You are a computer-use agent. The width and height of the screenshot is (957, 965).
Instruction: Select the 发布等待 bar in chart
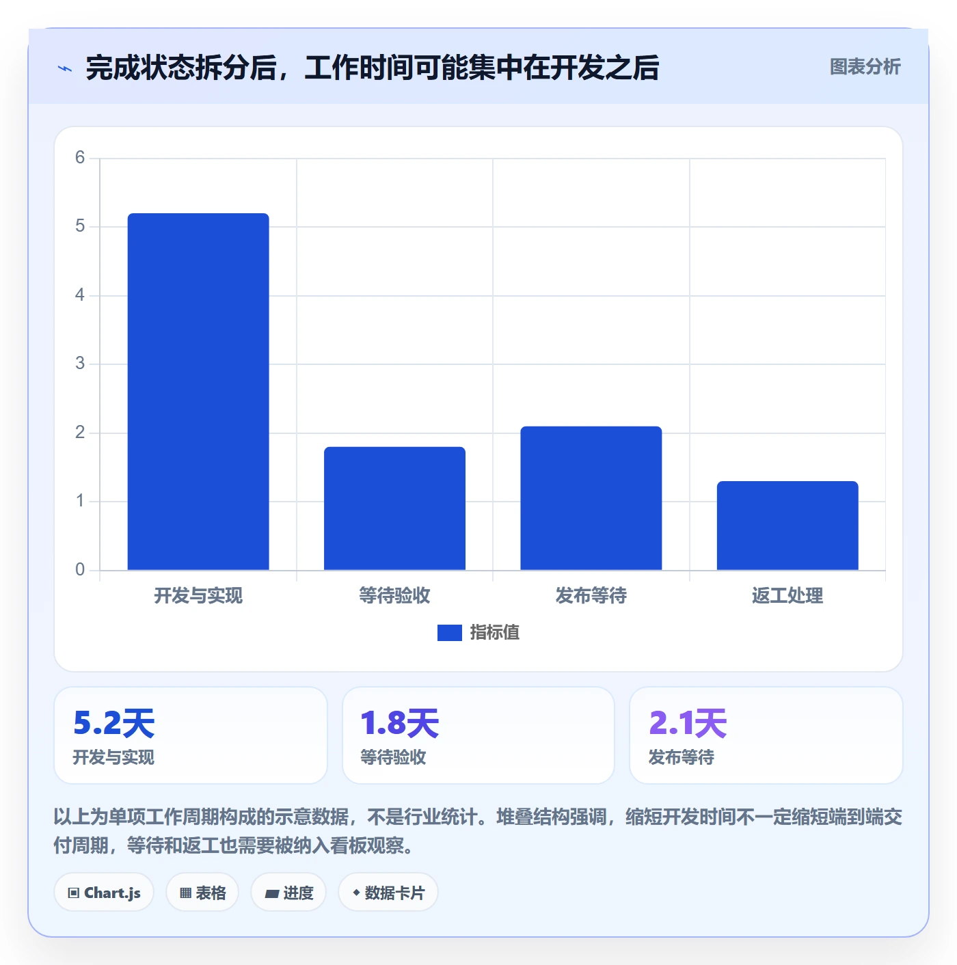(591, 498)
